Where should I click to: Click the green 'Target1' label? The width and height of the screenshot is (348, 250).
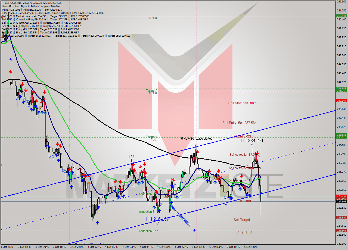pos(152,137)
